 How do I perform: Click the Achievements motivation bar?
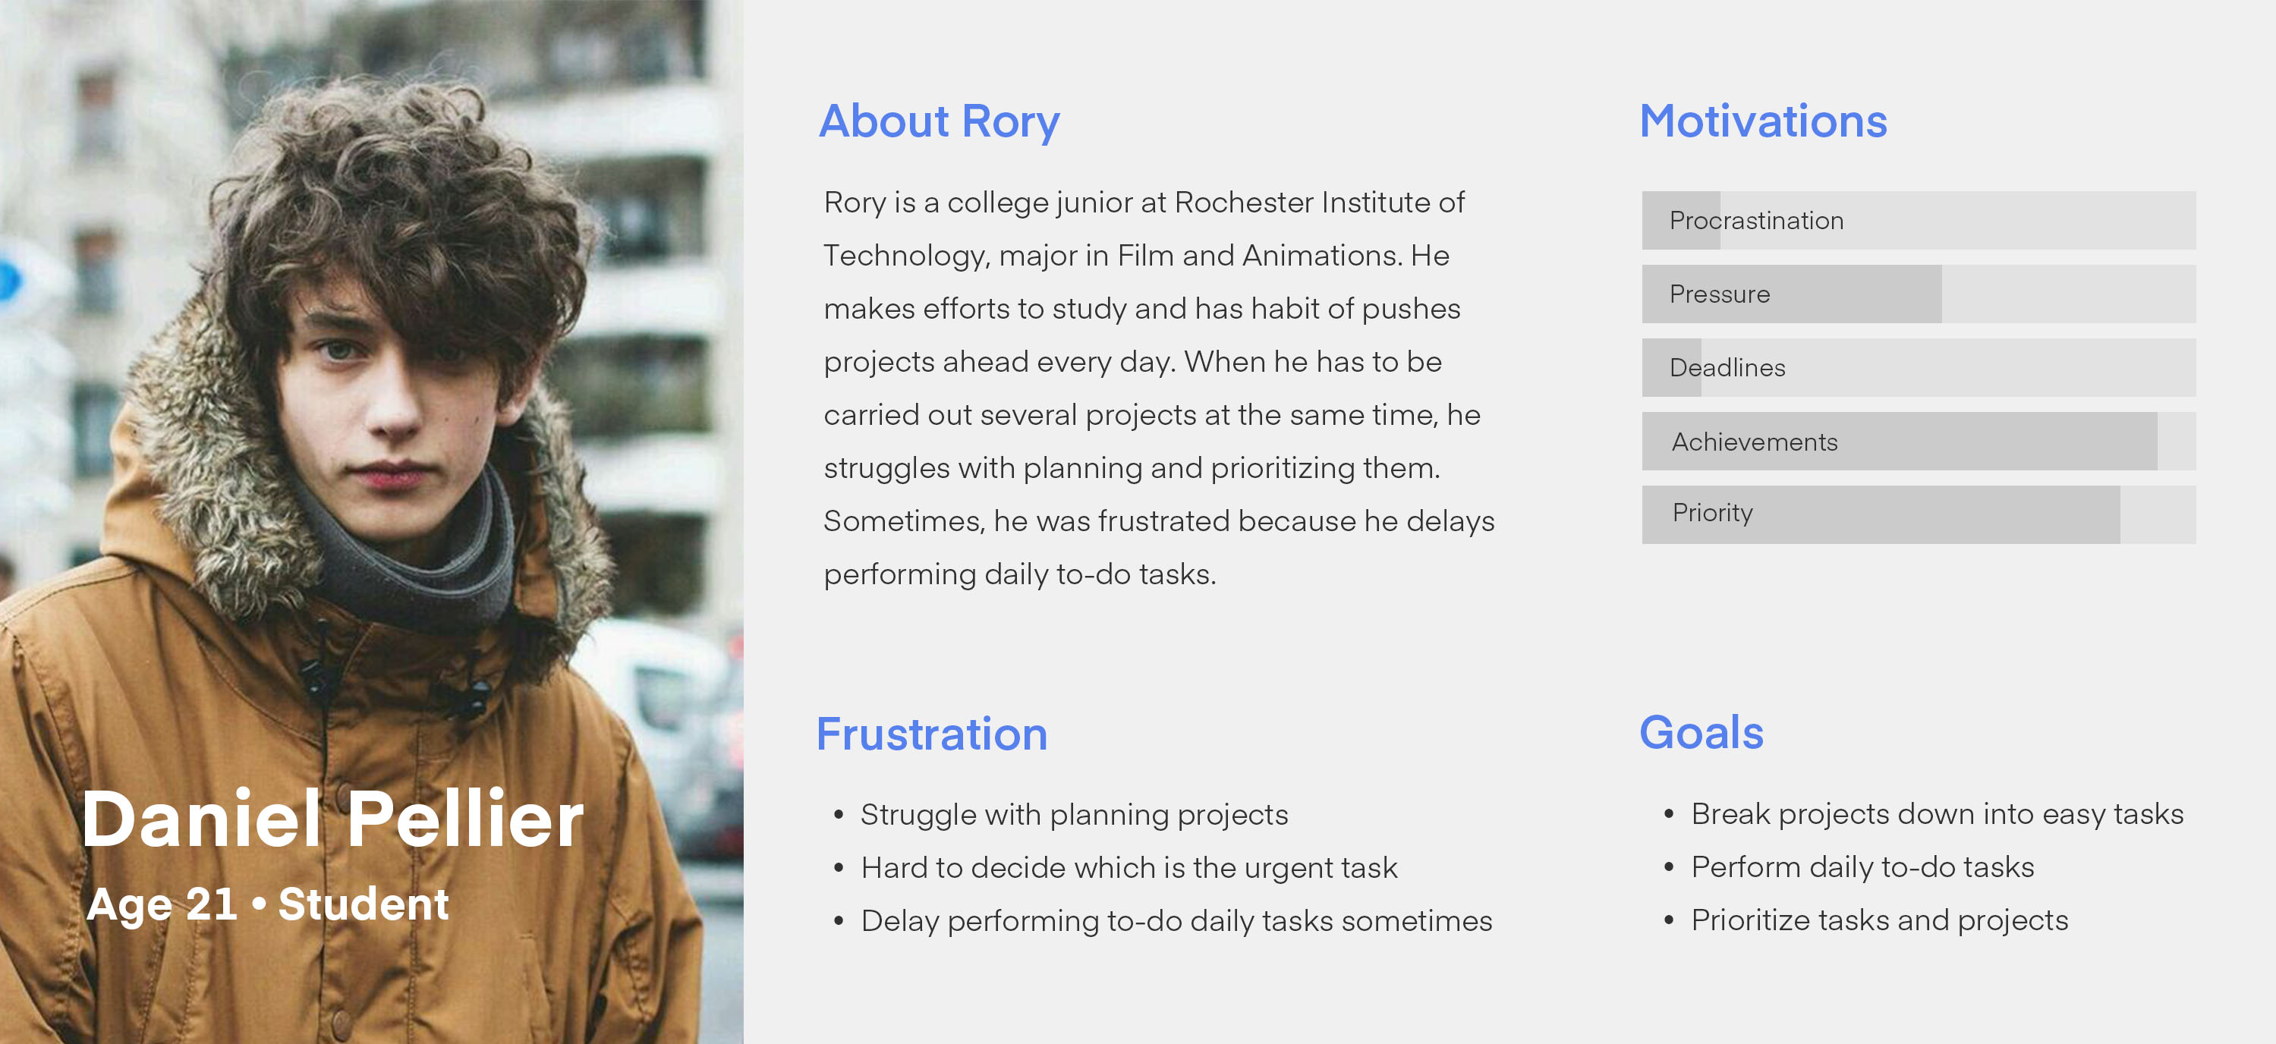(x=1918, y=441)
